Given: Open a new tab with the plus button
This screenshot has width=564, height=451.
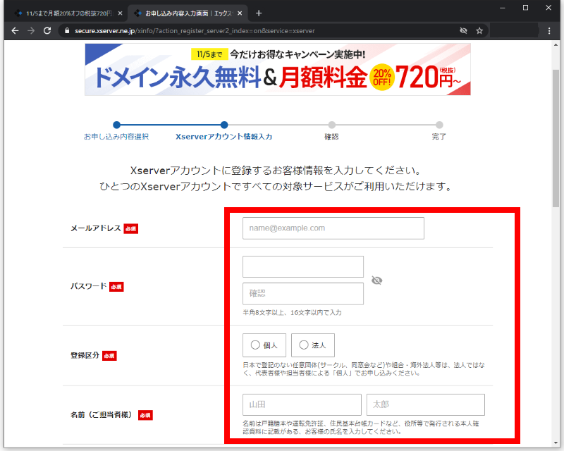Looking at the screenshot, I should (259, 13).
